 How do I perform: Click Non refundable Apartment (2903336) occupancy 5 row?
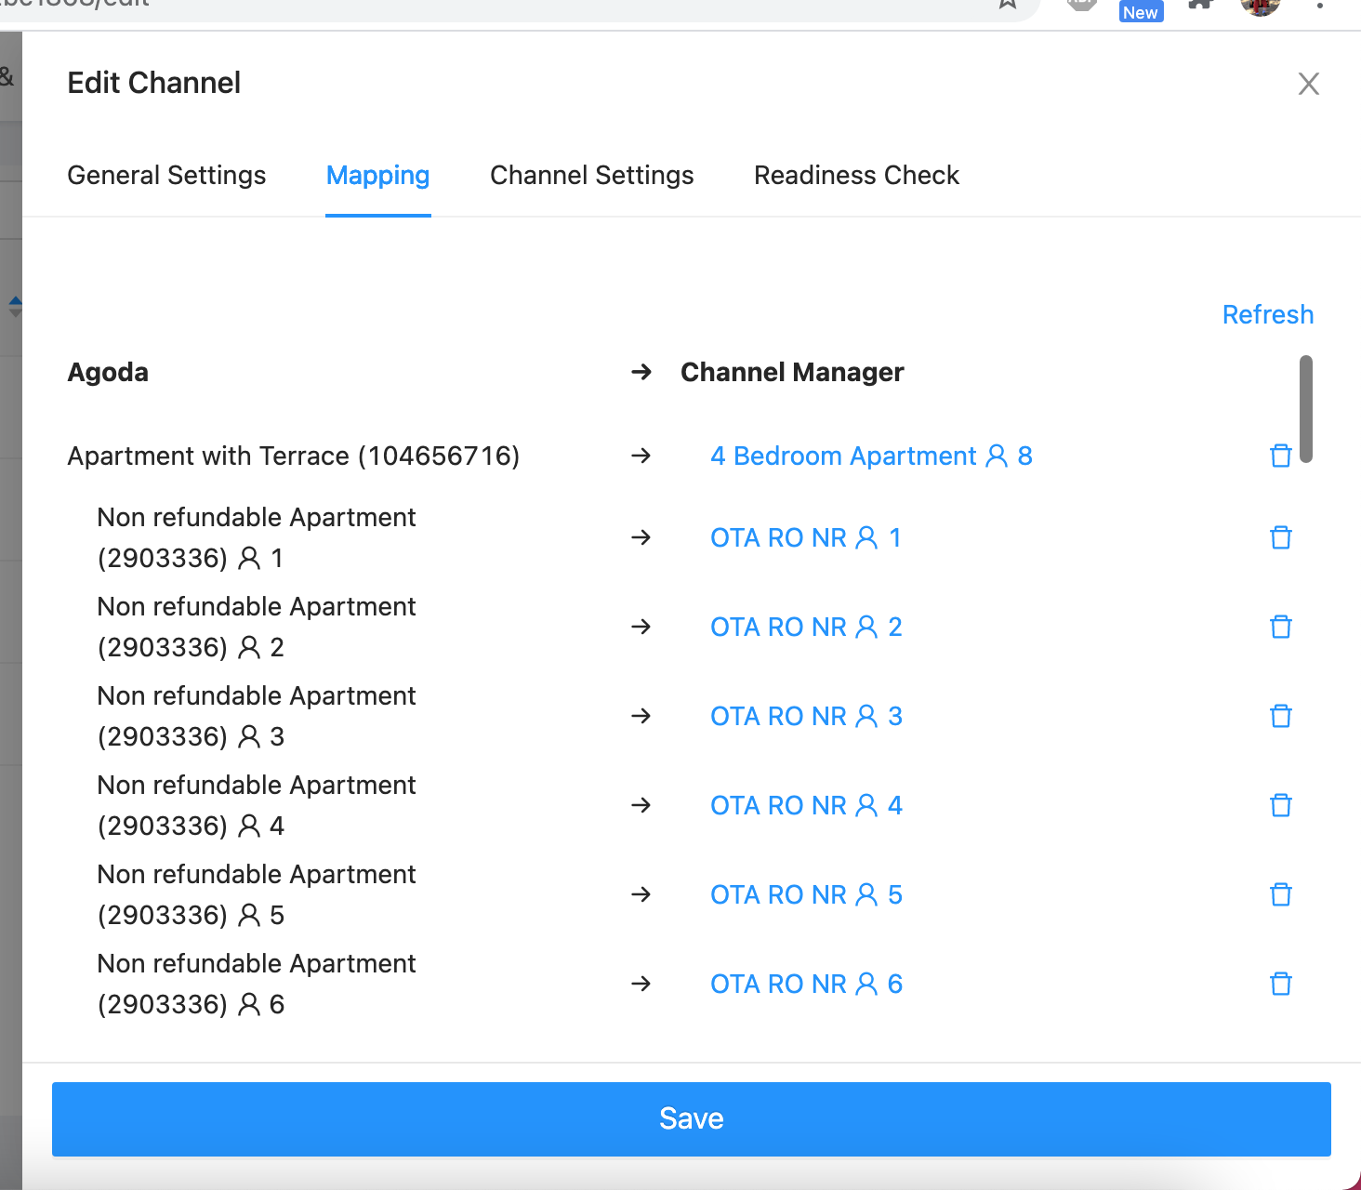point(257,894)
